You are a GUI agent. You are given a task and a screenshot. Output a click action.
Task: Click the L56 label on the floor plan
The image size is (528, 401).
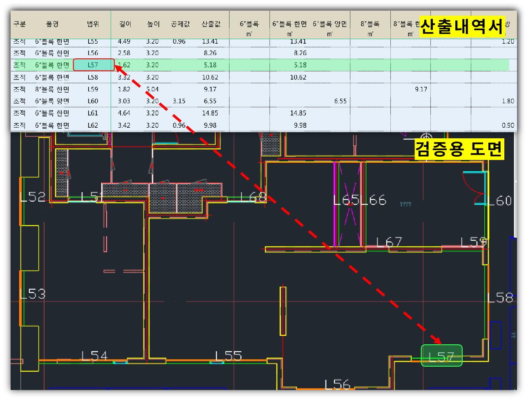pyautogui.click(x=337, y=384)
